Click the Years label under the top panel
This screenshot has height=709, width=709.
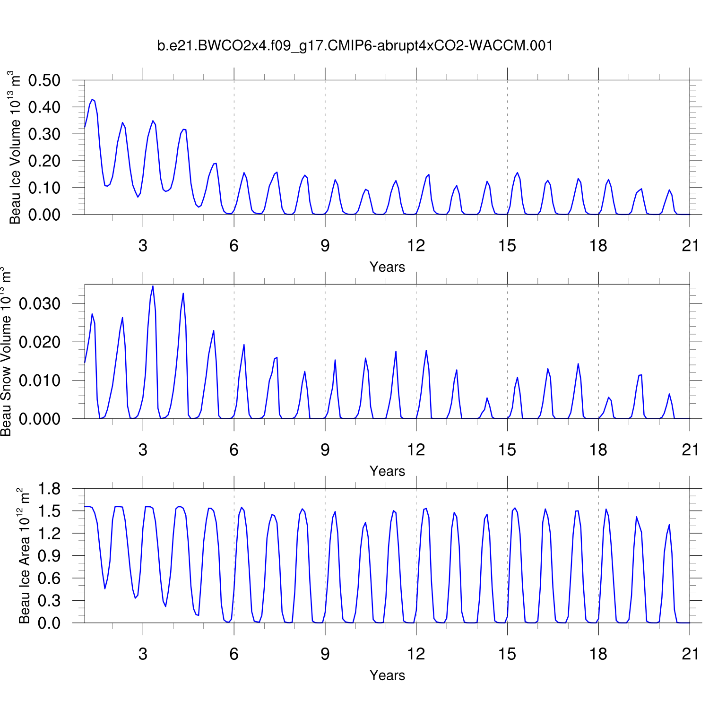click(387, 267)
